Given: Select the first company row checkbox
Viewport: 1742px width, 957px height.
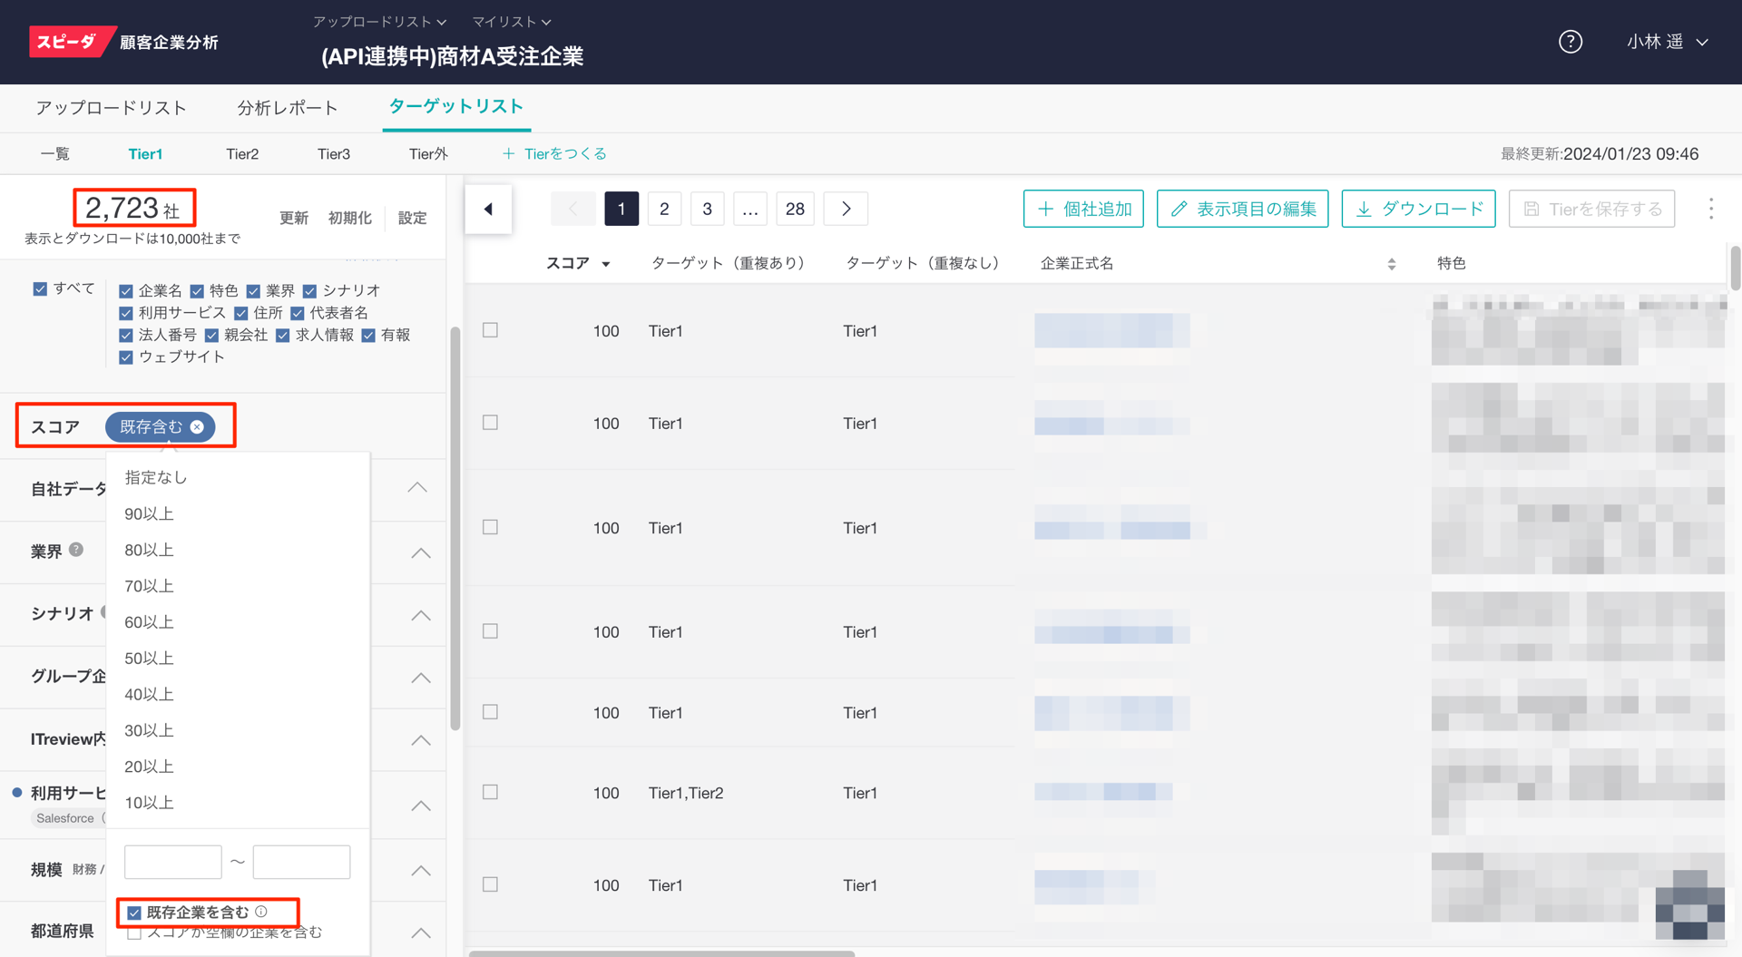Looking at the screenshot, I should coord(490,331).
